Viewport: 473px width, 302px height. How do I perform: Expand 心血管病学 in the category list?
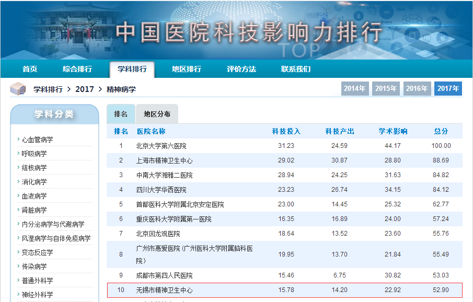click(x=37, y=140)
